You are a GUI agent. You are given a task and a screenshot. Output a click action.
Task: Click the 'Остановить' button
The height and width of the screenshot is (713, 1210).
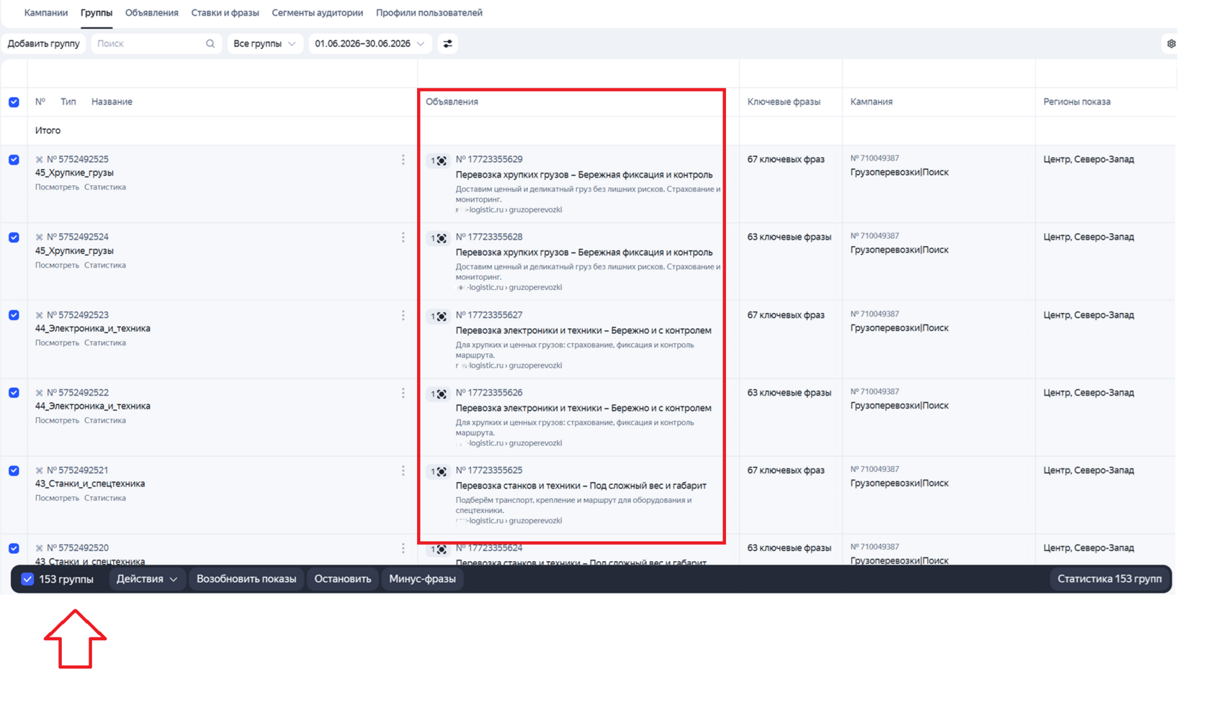(x=343, y=579)
